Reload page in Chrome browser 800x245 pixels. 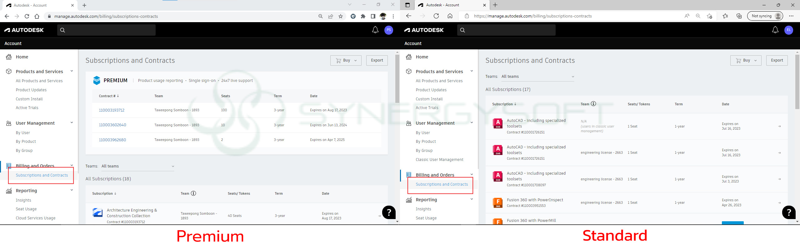click(x=27, y=16)
